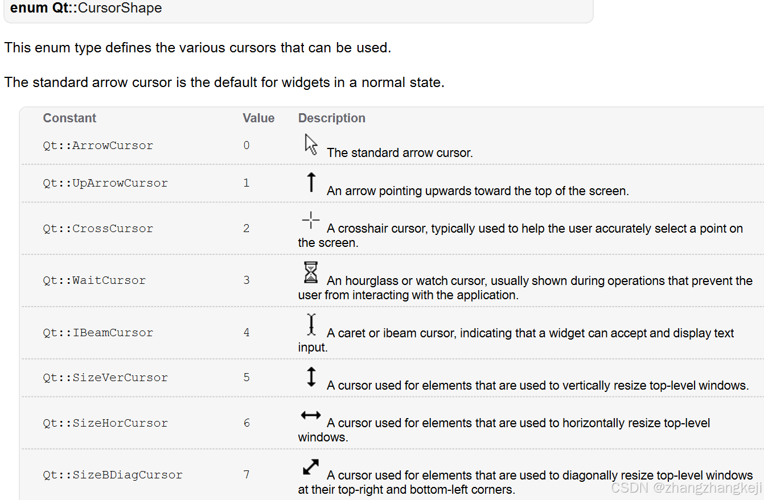The image size is (764, 500).
Task: Click the I-beam text cursor image
Action: [311, 324]
